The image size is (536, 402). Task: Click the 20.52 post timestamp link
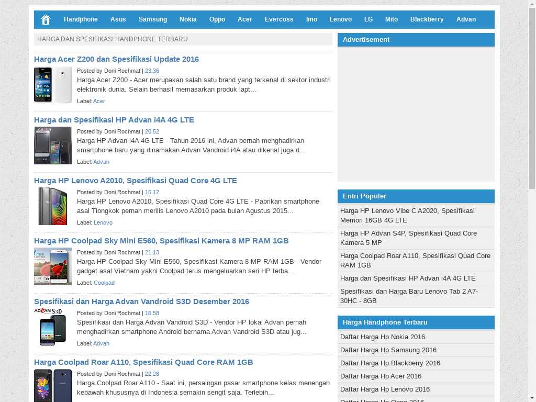(152, 131)
